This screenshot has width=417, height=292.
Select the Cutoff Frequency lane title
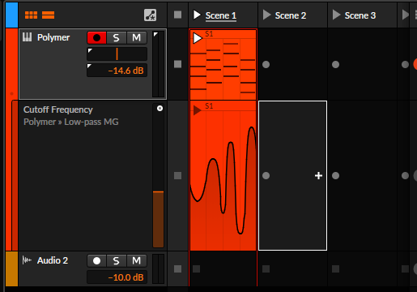[x=58, y=109]
